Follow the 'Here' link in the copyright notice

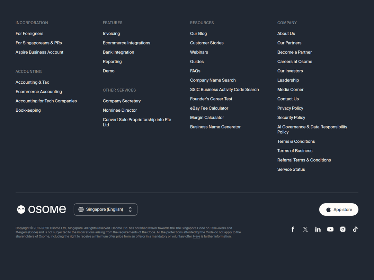(197, 236)
